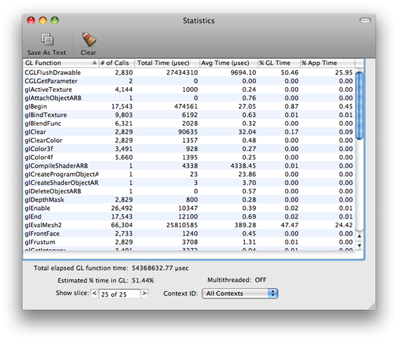
Task: Open the Context ID dropdown
Action: pyautogui.click(x=240, y=293)
